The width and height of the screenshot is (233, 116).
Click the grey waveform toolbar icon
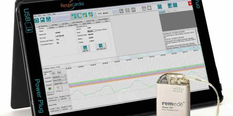click(x=121, y=11)
